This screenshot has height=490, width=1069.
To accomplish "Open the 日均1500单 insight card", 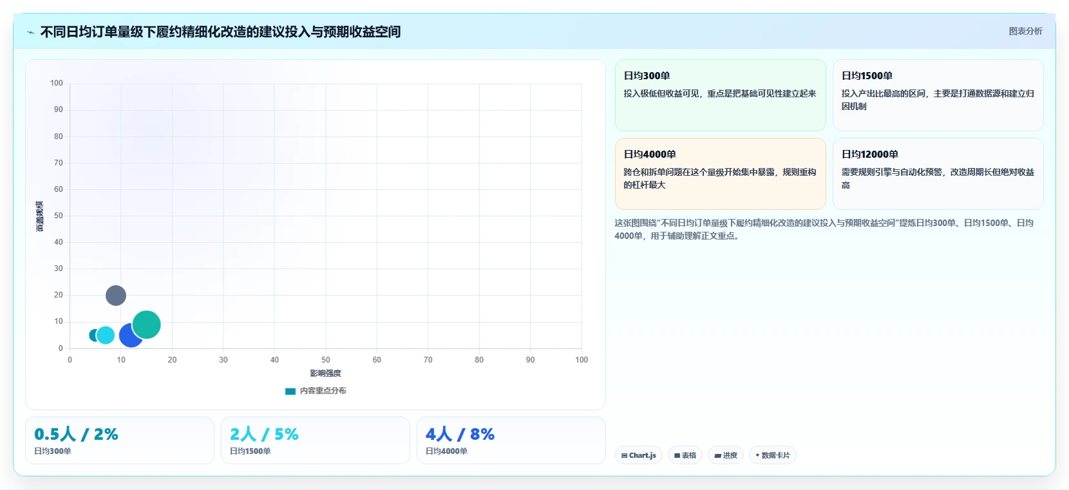I will point(938,95).
